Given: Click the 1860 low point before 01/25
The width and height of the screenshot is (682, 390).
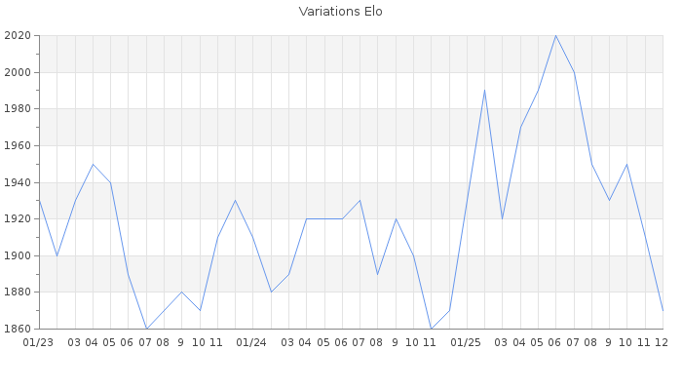Looking at the screenshot, I should (431, 329).
